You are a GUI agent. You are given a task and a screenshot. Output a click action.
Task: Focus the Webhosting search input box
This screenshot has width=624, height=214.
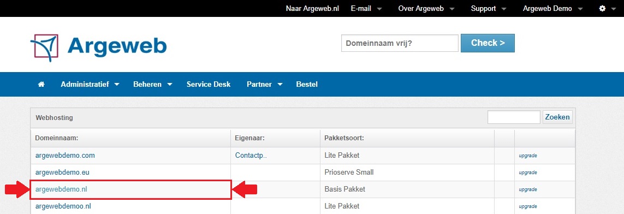coord(514,117)
